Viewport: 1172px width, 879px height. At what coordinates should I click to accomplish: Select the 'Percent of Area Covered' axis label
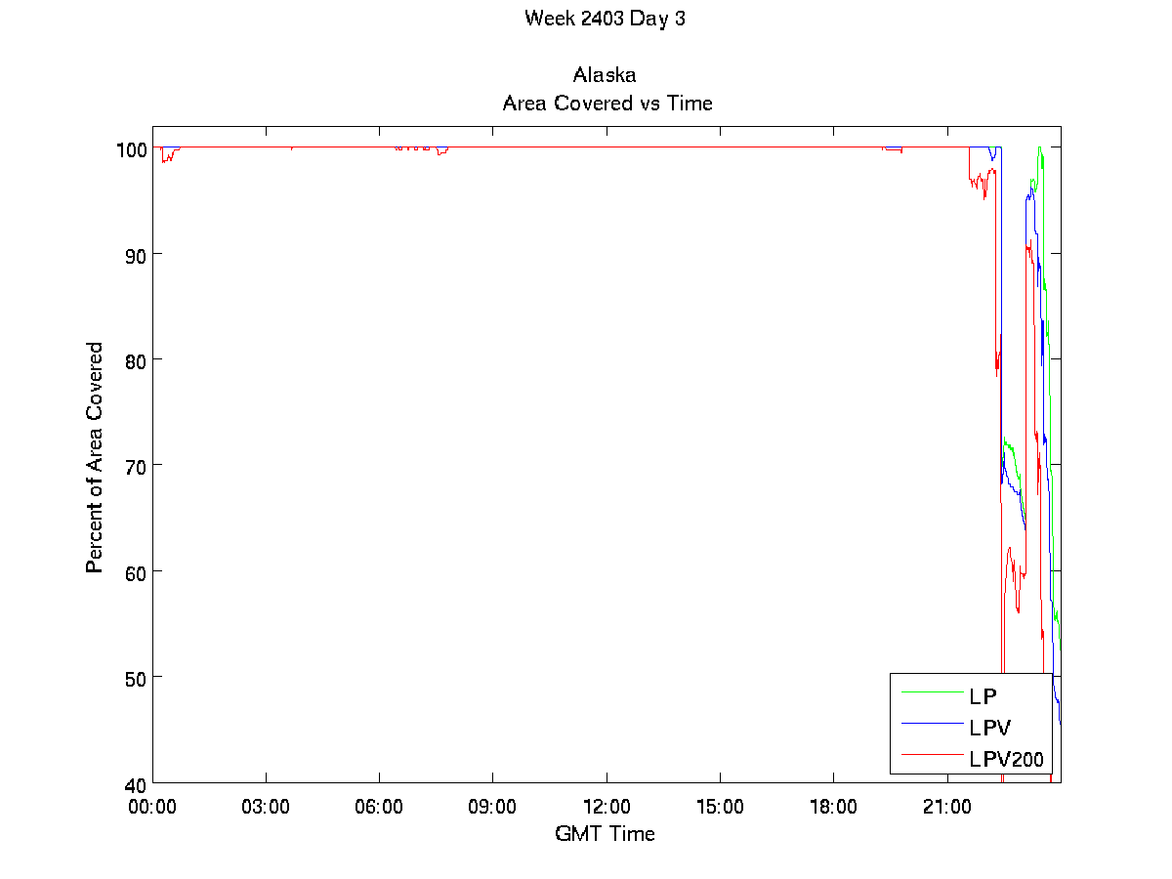[95, 457]
